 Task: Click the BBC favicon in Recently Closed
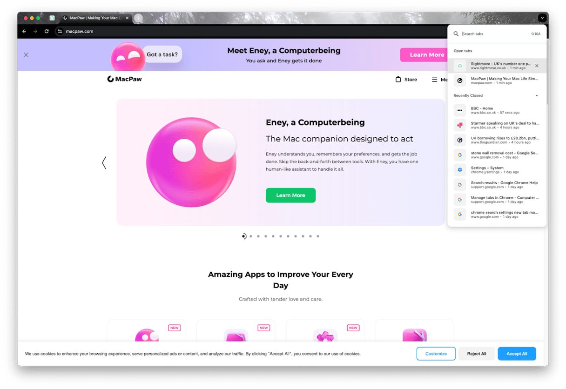[460, 110]
